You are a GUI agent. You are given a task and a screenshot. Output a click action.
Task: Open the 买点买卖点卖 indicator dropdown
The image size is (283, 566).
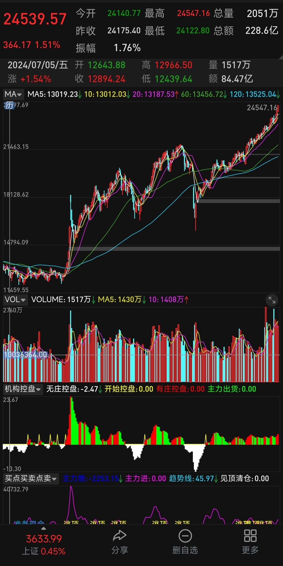click(31, 478)
